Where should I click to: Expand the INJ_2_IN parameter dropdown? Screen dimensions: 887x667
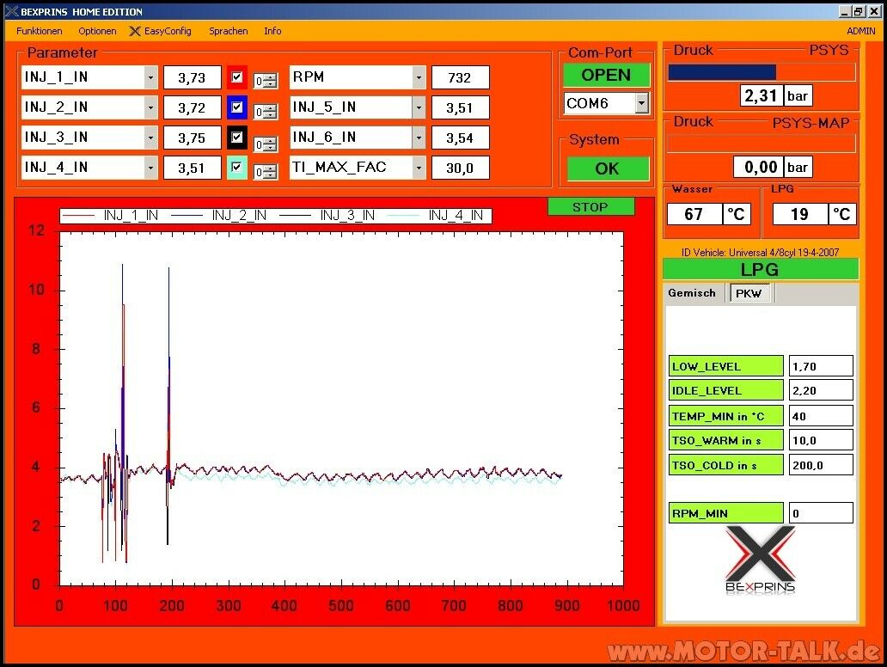[151, 107]
